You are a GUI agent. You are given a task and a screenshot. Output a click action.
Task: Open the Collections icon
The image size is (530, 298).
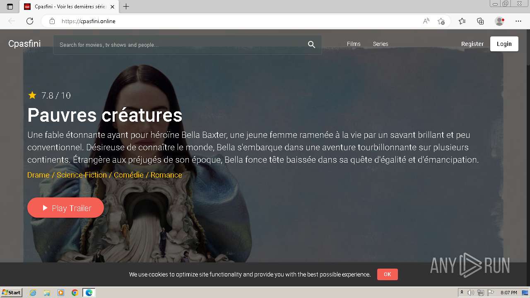point(480,21)
